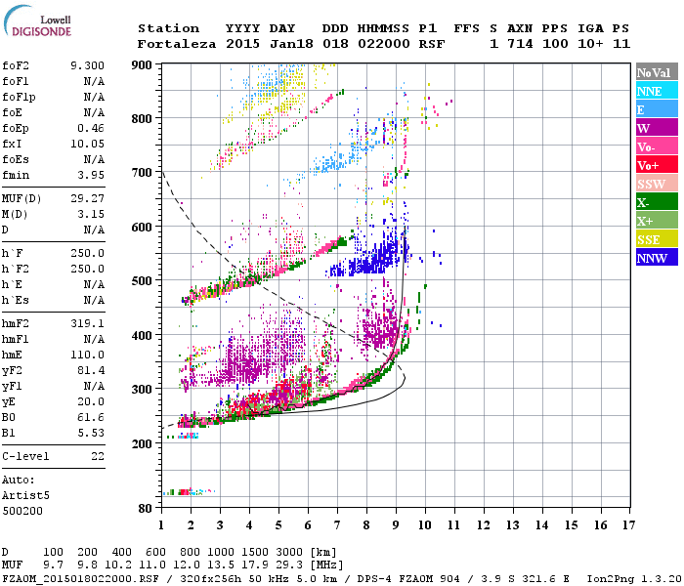Image resolution: width=684 pixels, height=586 pixels.
Task: Click the SSE yellow legend swatch
Action: (657, 239)
